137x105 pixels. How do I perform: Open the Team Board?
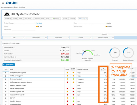(28, 19)
